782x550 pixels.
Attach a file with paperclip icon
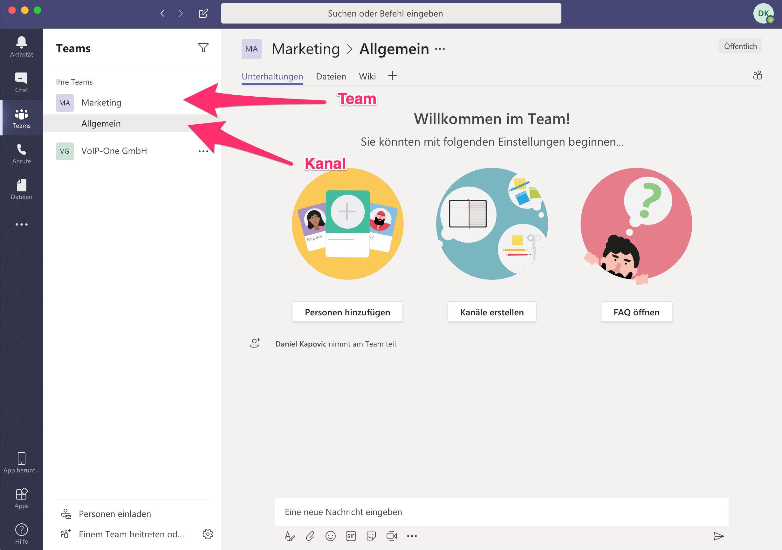[310, 536]
